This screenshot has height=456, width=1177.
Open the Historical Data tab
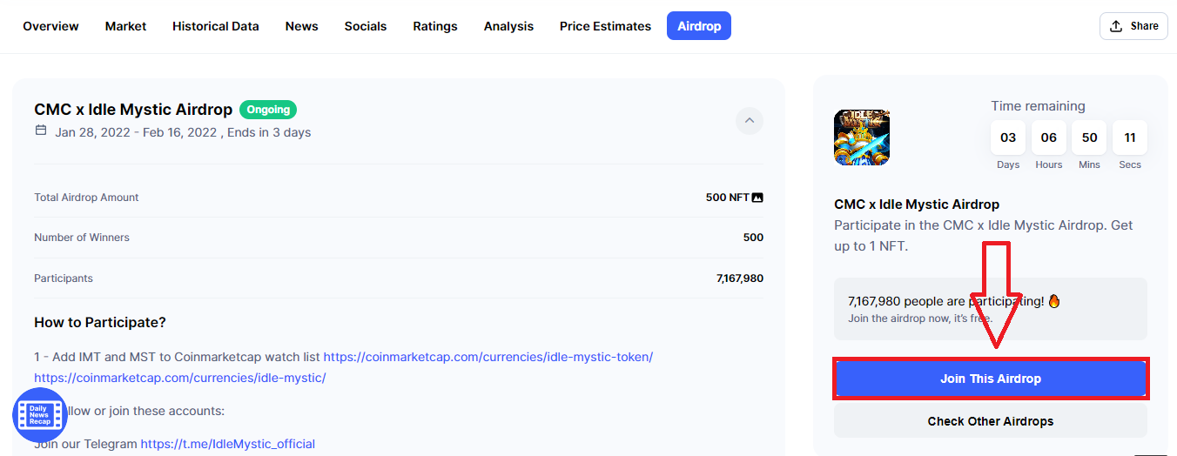pos(215,26)
